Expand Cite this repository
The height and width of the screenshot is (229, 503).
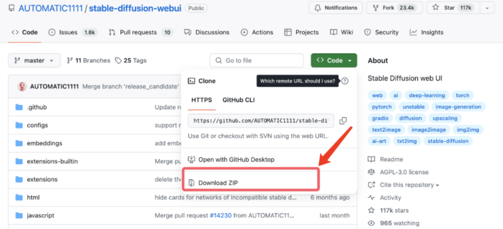click(x=409, y=185)
